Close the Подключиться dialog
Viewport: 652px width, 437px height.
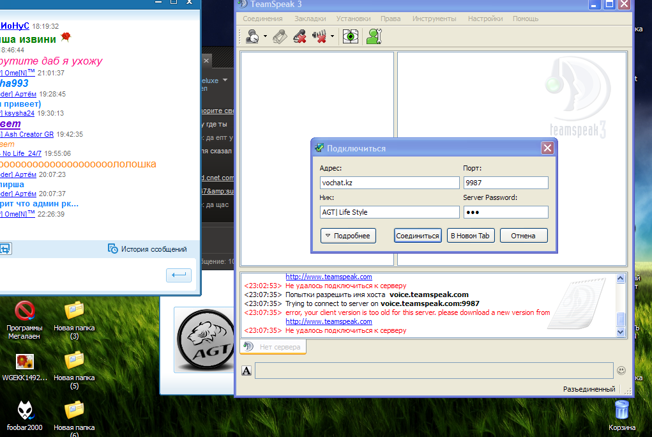[547, 148]
